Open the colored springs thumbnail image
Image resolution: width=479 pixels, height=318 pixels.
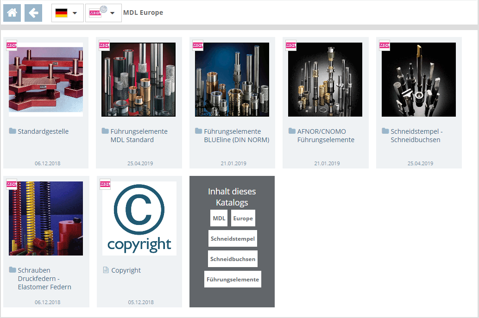(x=46, y=218)
